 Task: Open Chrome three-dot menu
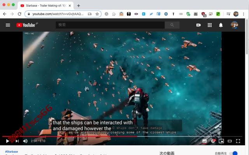click(244, 14)
